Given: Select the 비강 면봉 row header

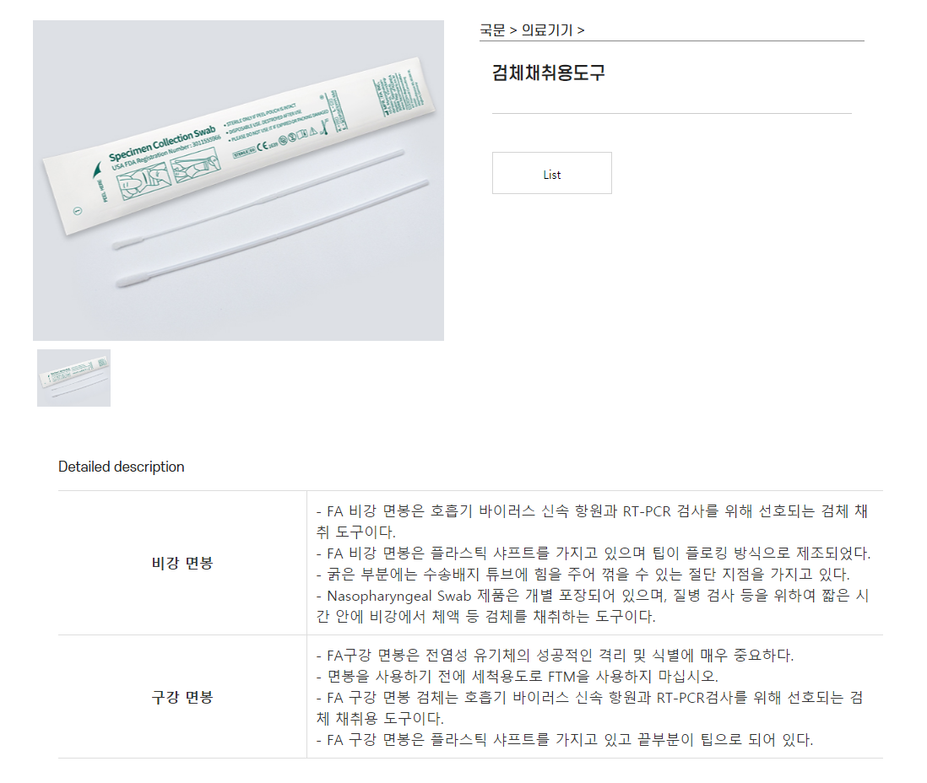Looking at the screenshot, I should [x=182, y=563].
